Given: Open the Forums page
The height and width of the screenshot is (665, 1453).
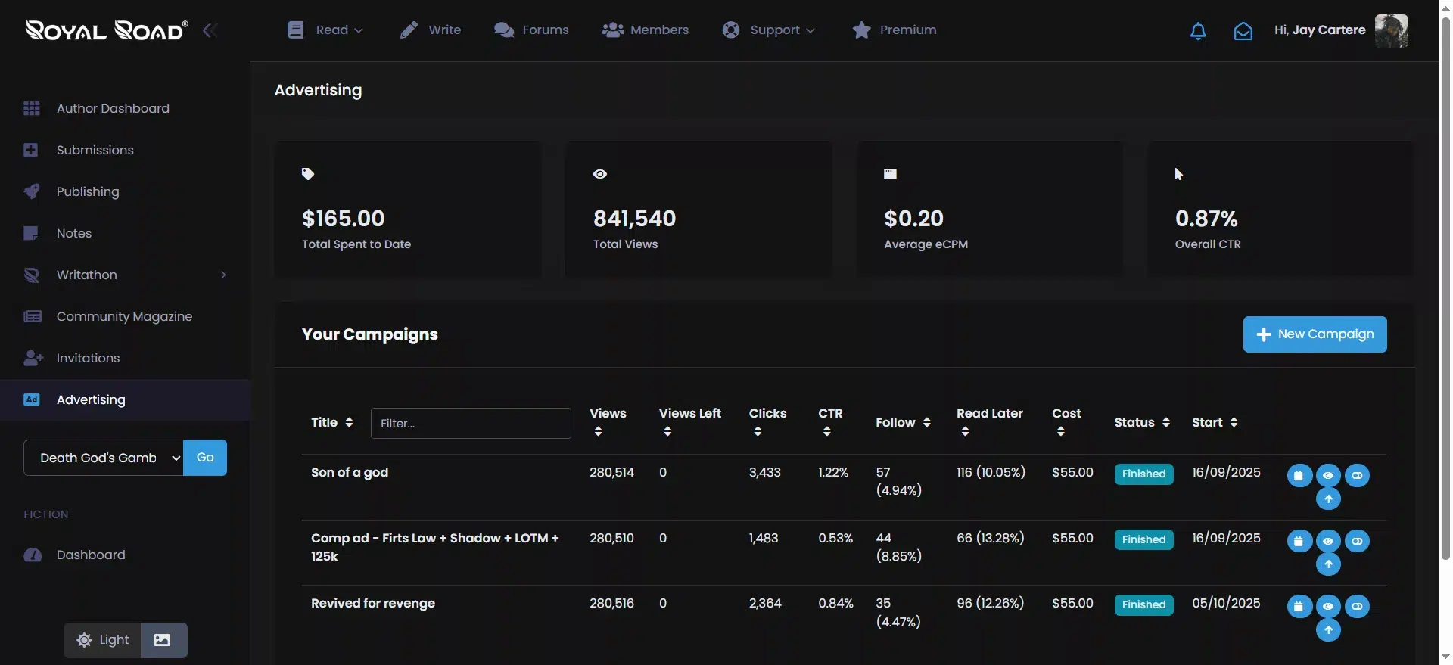Looking at the screenshot, I should tap(531, 30).
